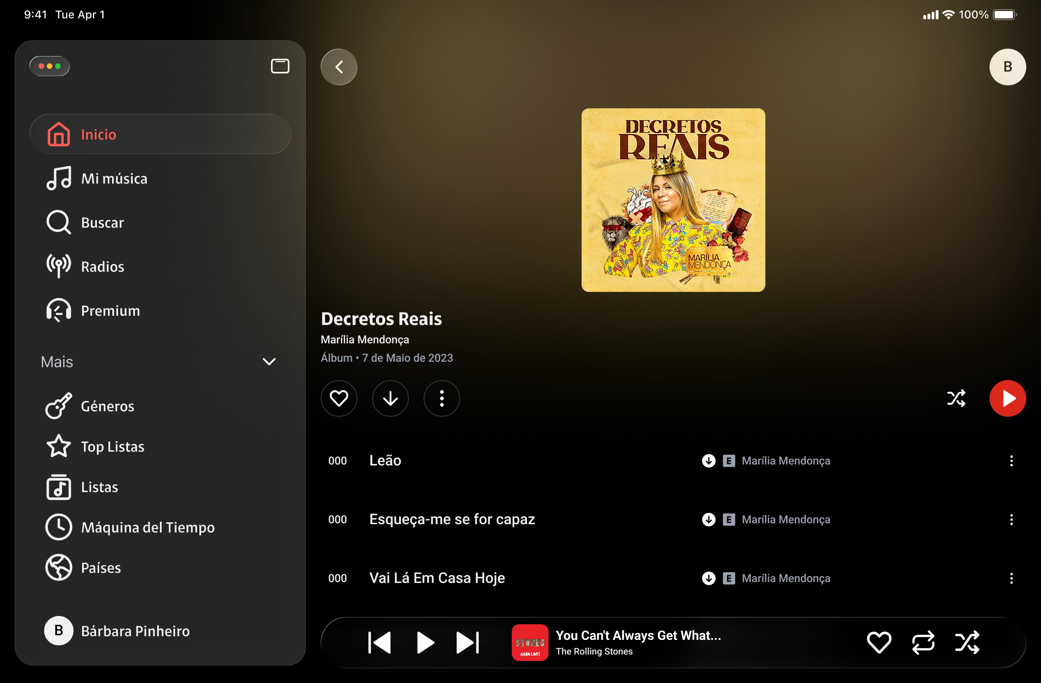The height and width of the screenshot is (683, 1041).
Task: Click the 9:41 clock in status bar
Action: 35,15
